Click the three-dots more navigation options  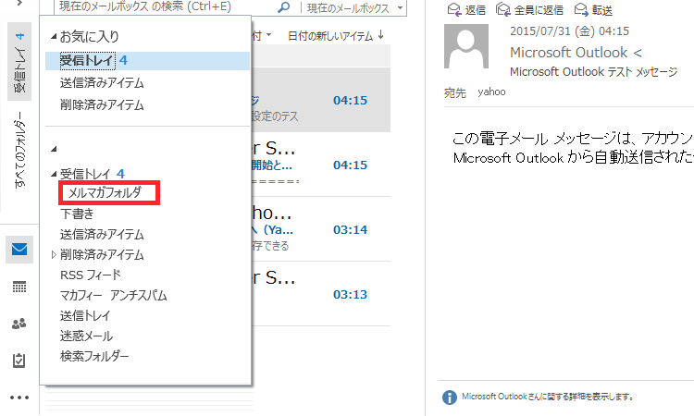(x=19, y=398)
